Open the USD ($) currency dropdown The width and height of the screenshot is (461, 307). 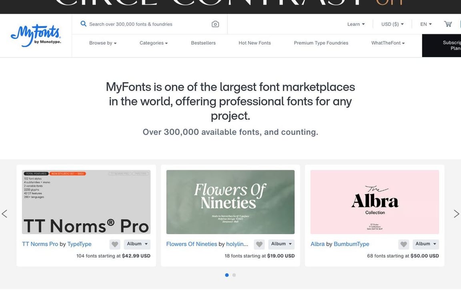(x=393, y=24)
